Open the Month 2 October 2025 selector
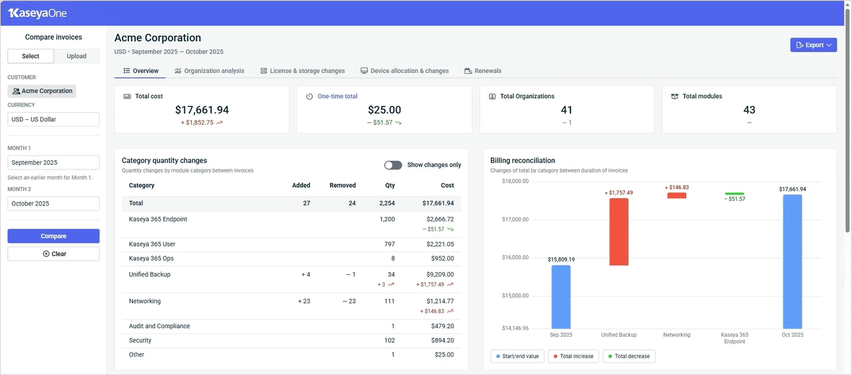 click(53, 204)
